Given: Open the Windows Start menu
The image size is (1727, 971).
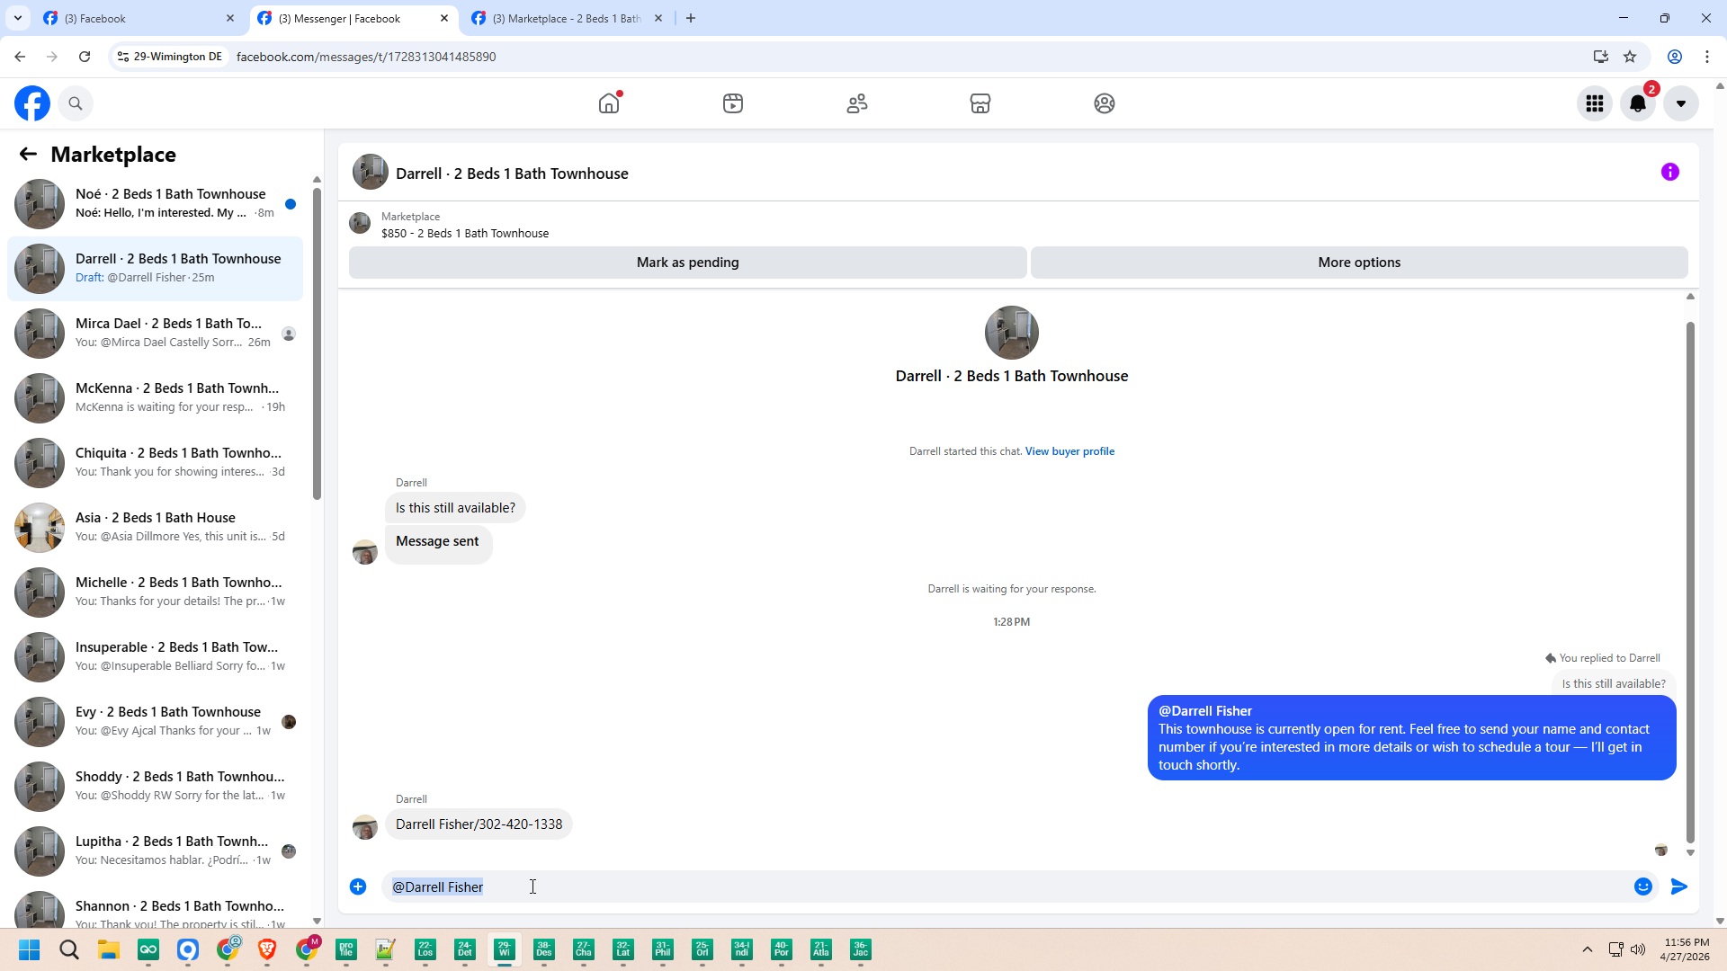Looking at the screenshot, I should click(30, 949).
